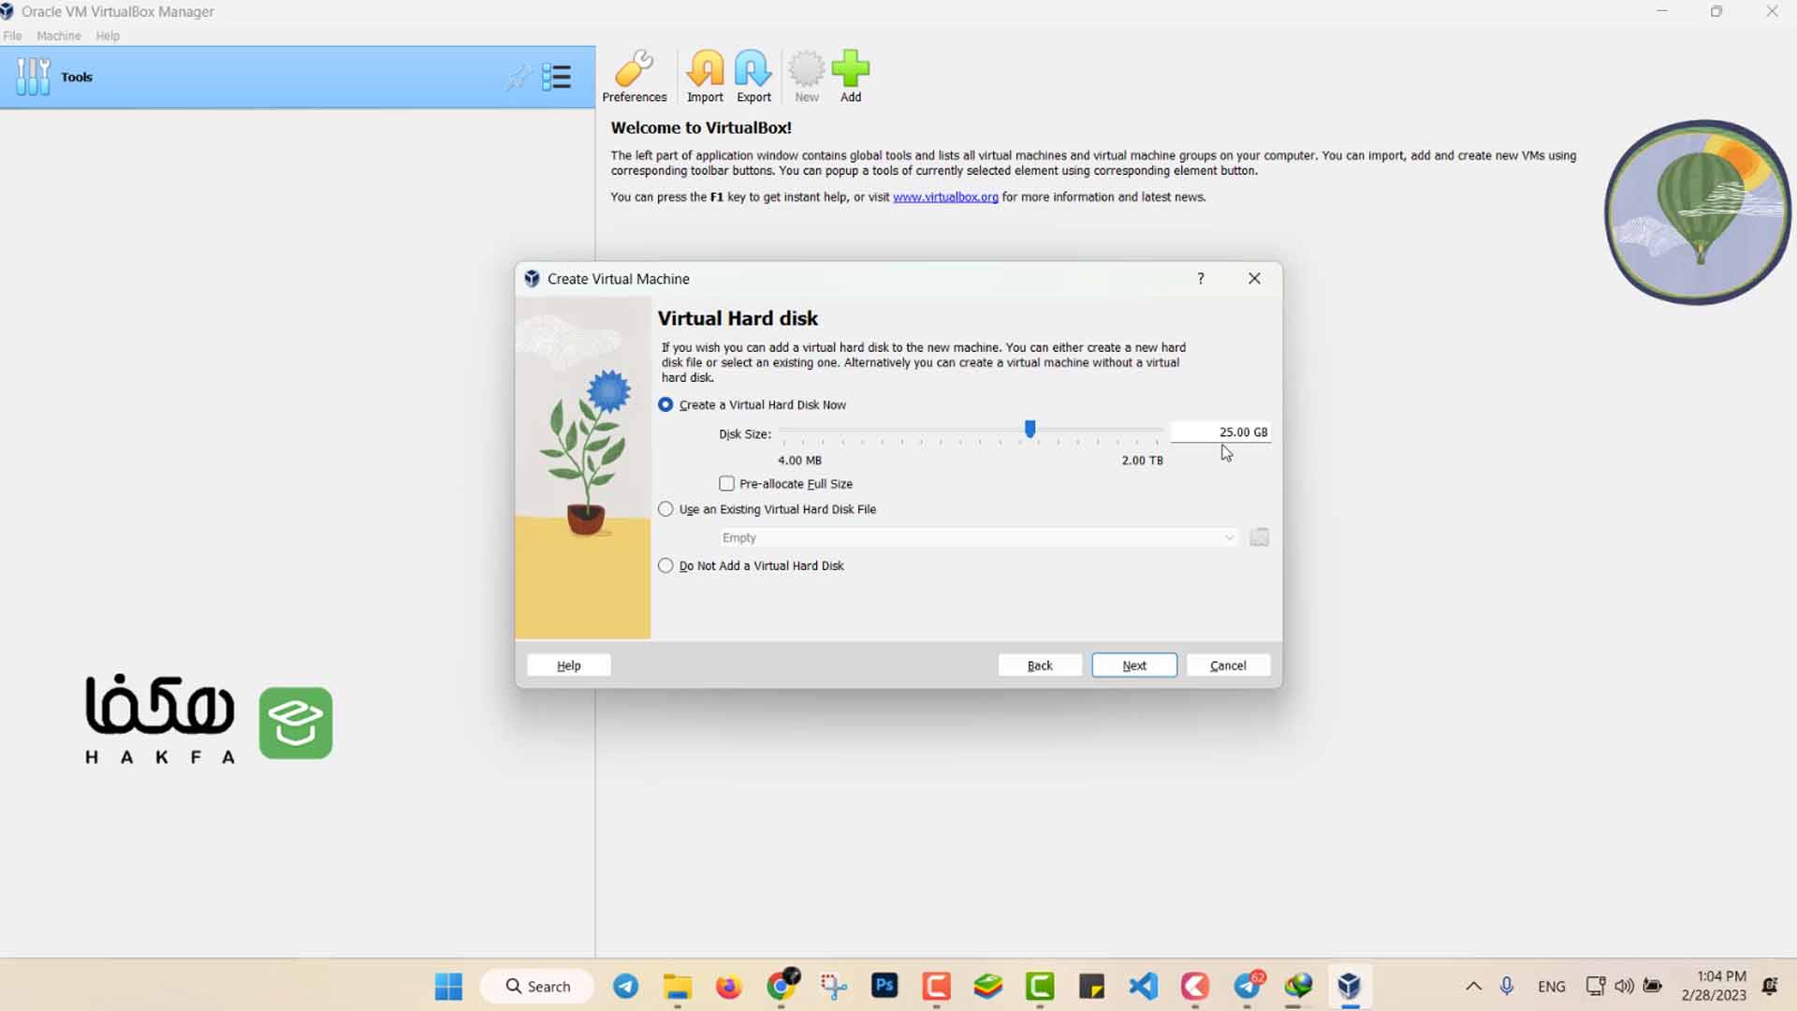Click the volume tray icon
The image size is (1797, 1011).
point(1624,986)
